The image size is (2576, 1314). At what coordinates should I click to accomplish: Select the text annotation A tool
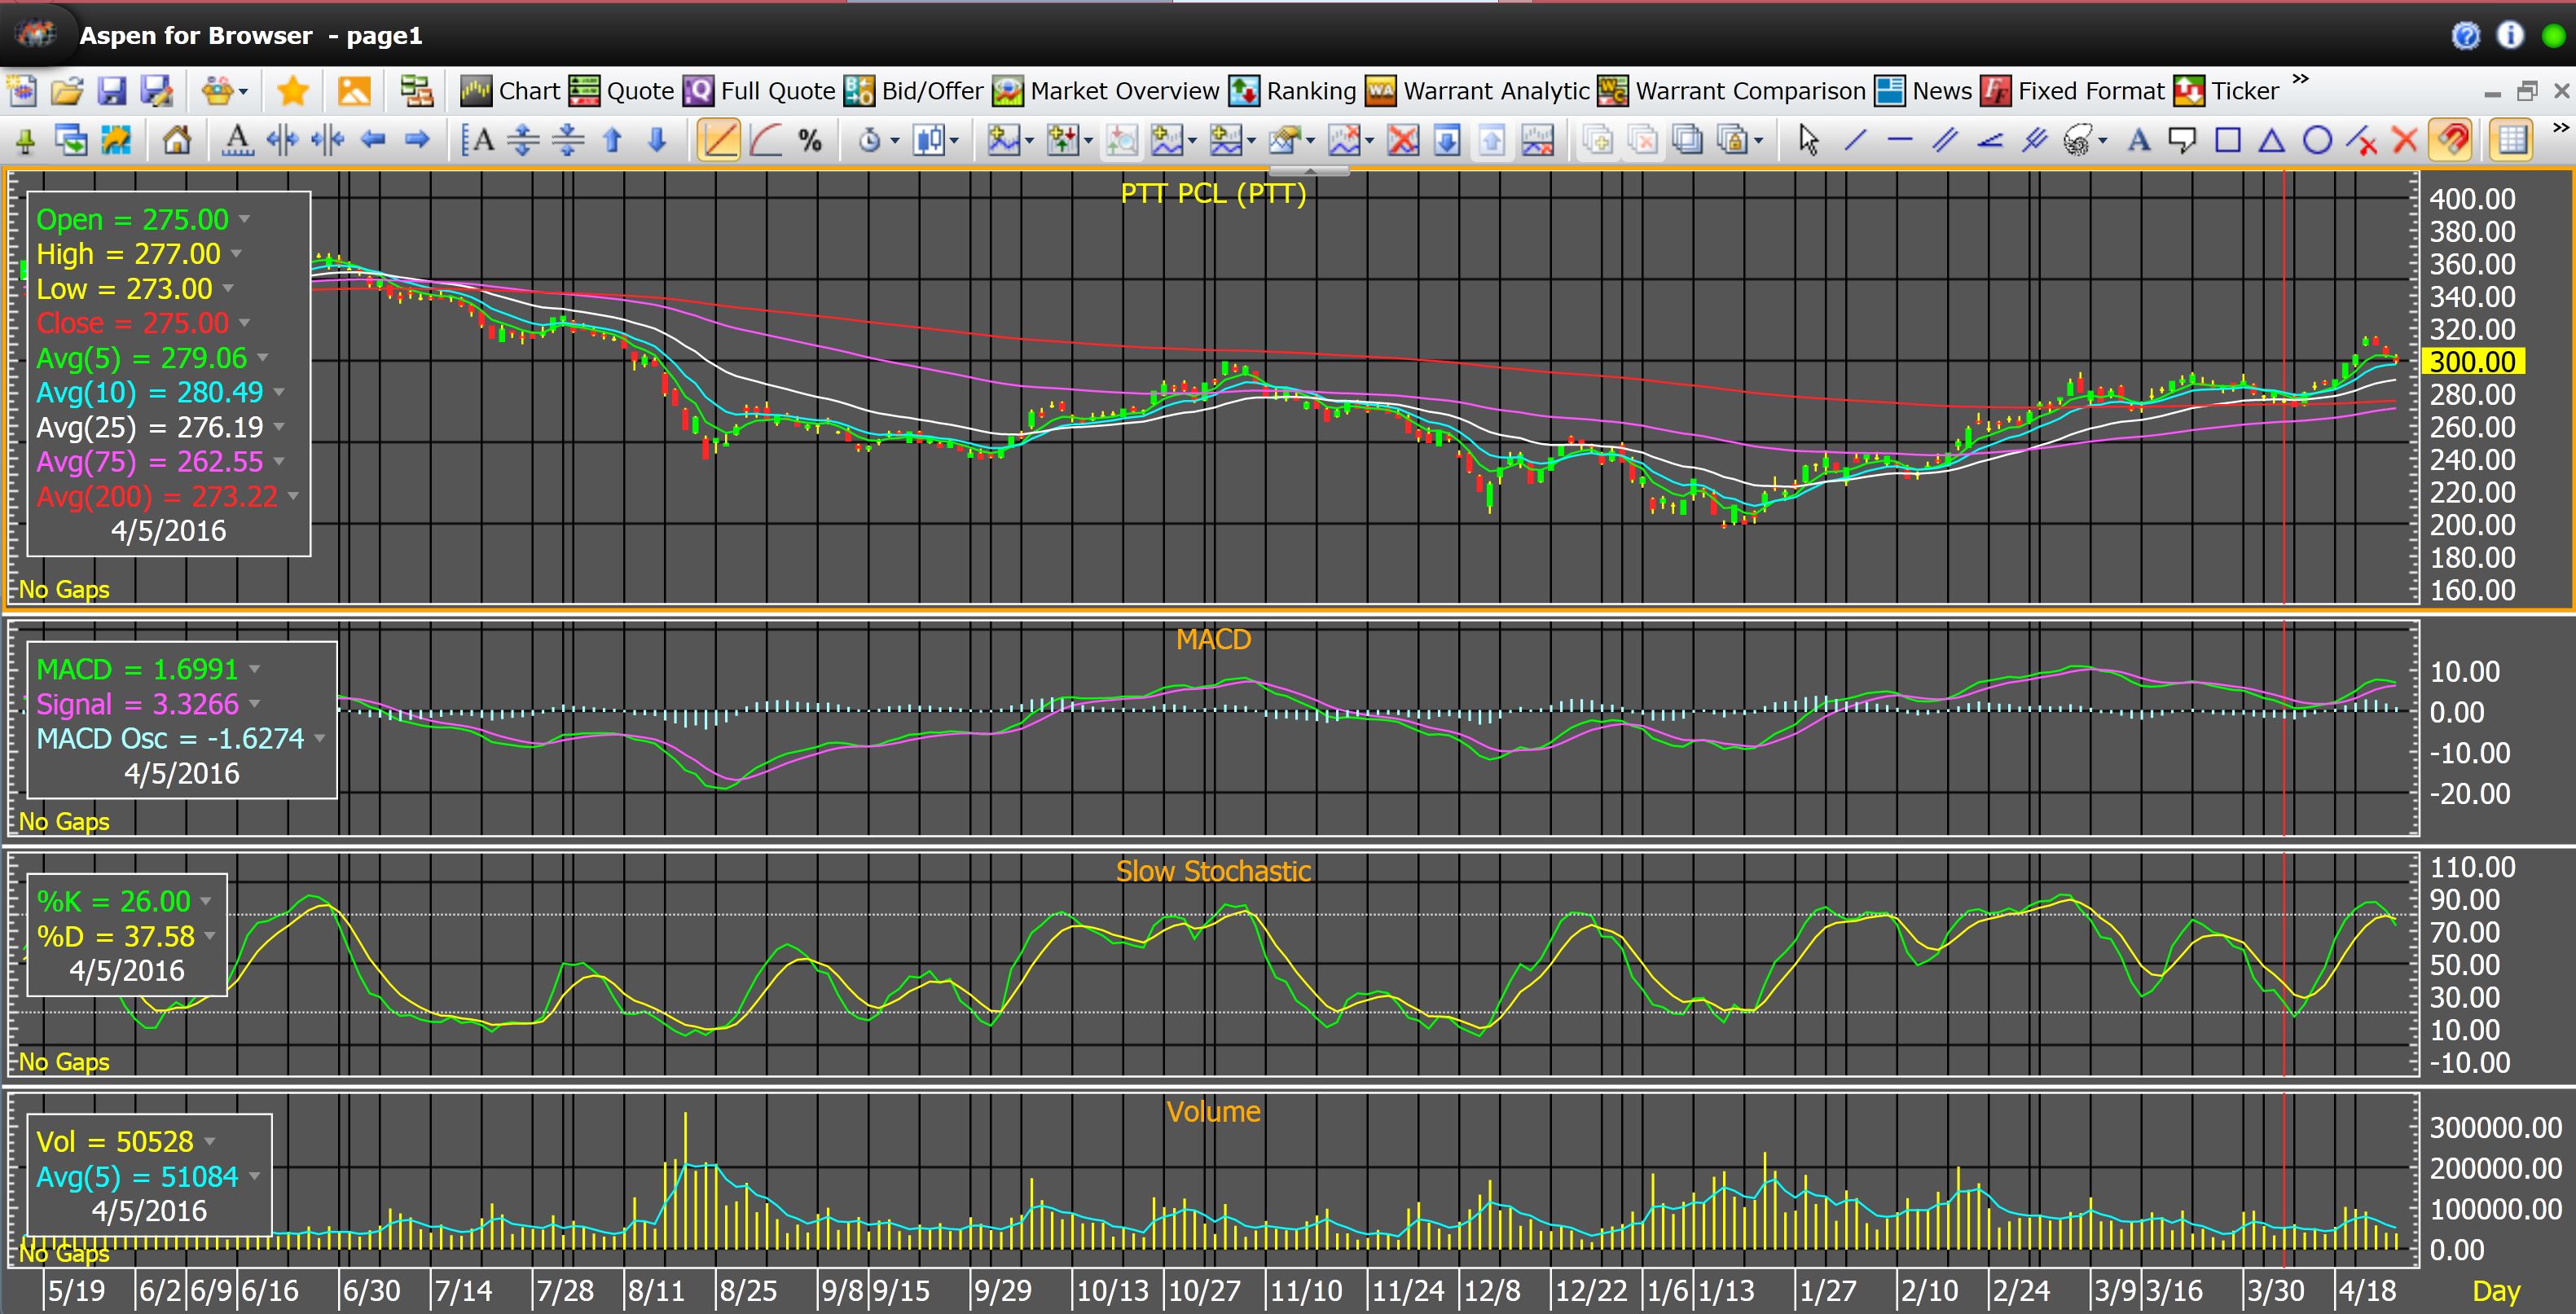coord(2138,140)
